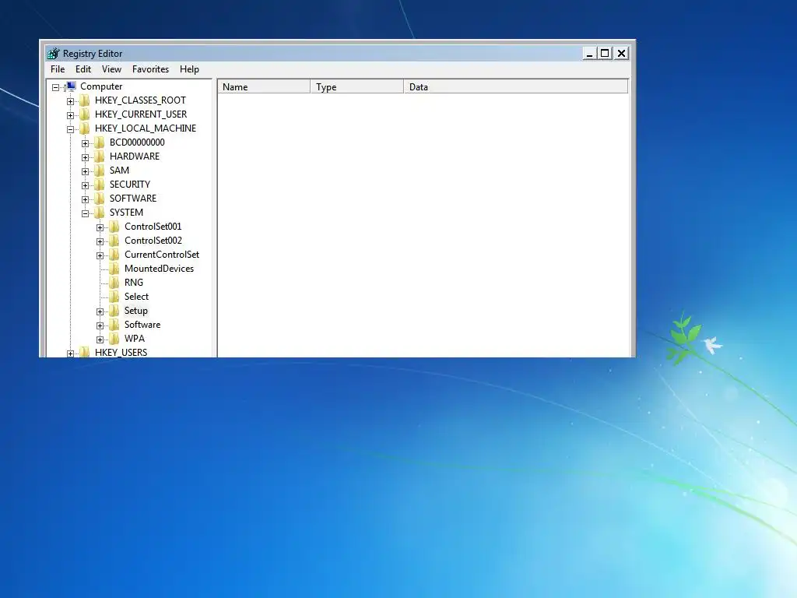Click the Software folder icon under SYSTEM
This screenshot has height=598, width=797.
click(115, 325)
